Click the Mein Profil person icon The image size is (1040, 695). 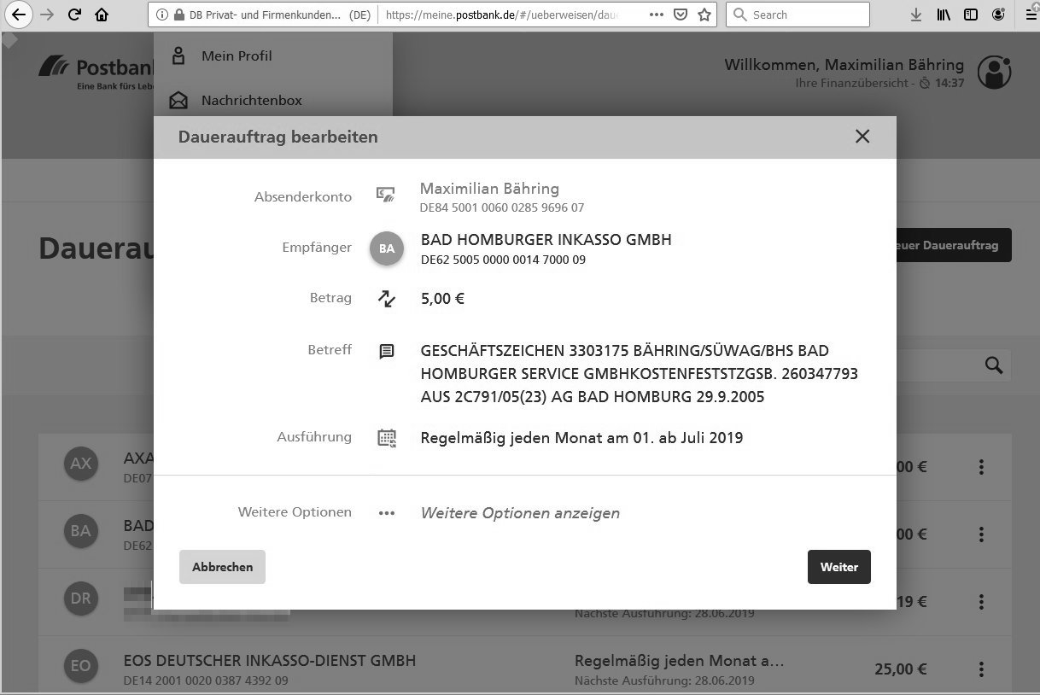178,56
